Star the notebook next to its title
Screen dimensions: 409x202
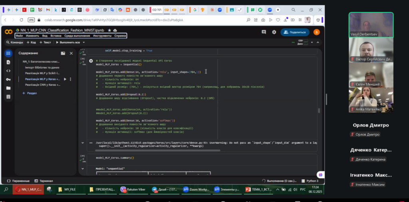[109, 30]
